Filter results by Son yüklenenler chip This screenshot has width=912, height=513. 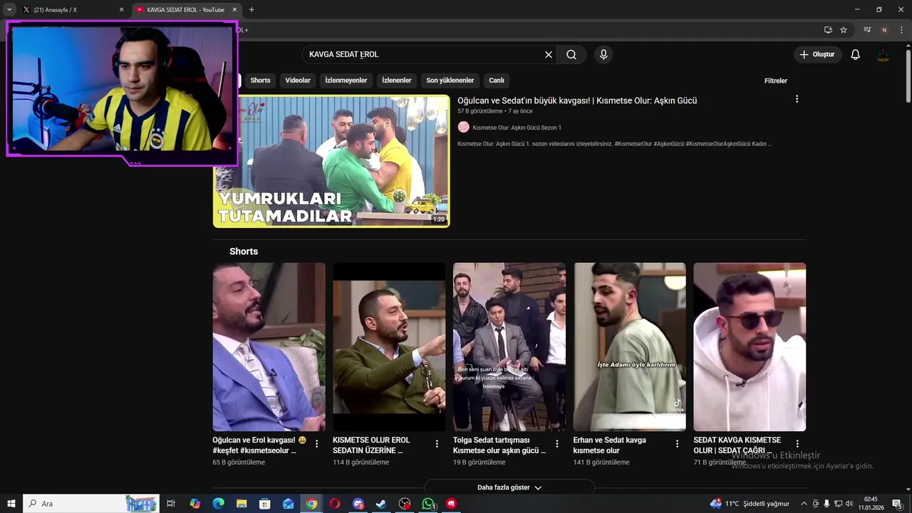pos(450,81)
